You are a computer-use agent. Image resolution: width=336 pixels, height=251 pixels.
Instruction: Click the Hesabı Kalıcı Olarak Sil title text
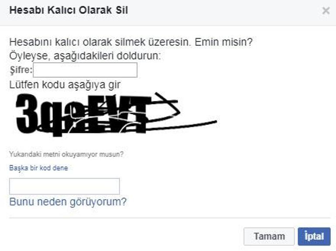pos(69,10)
